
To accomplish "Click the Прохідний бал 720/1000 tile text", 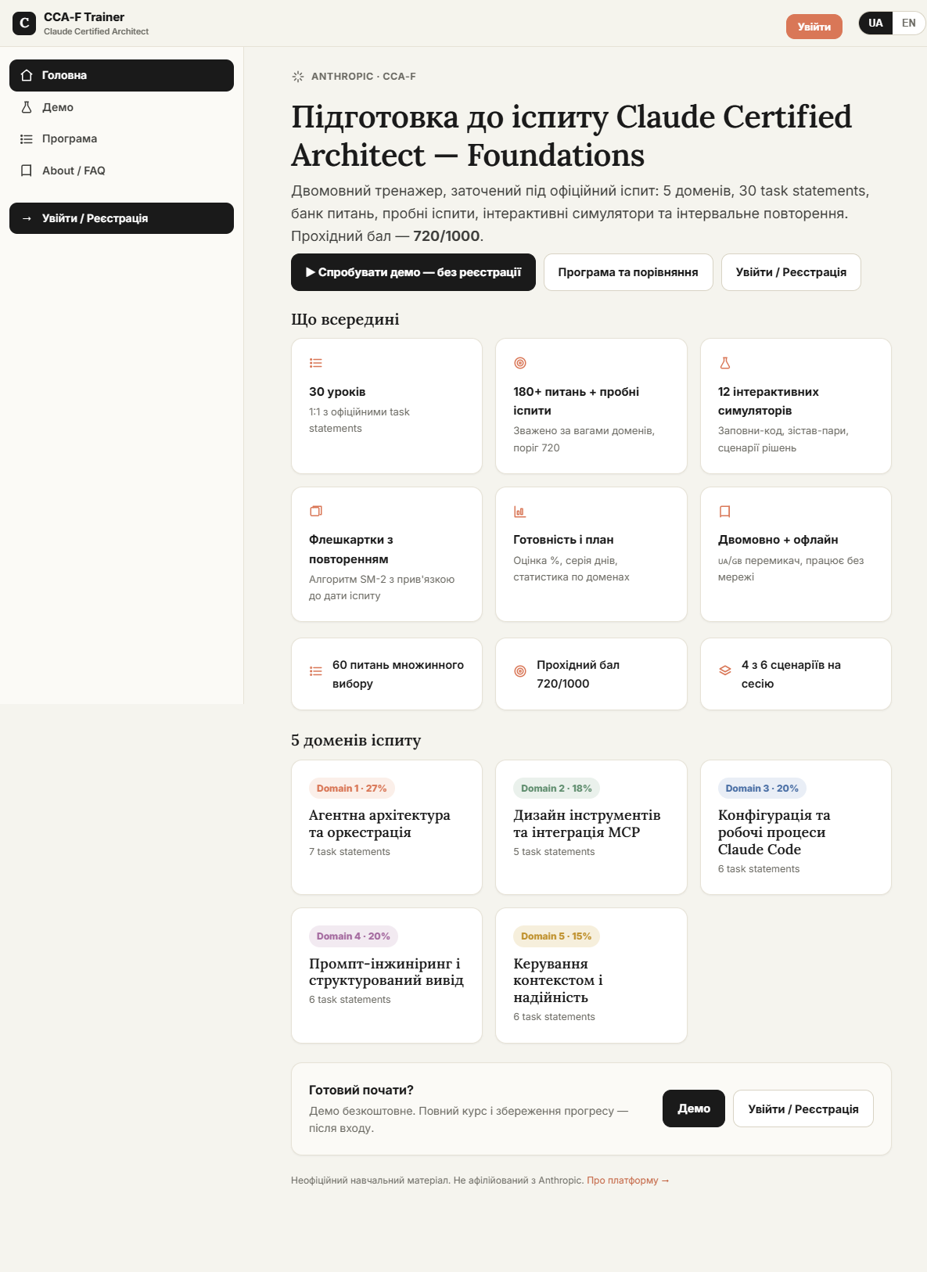I will [x=578, y=674].
